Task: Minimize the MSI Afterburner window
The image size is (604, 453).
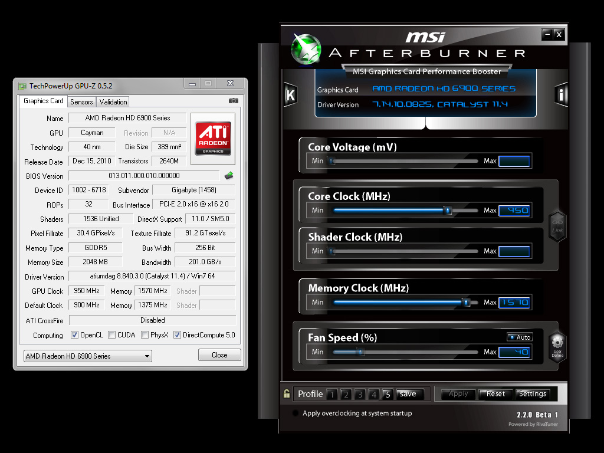Action: (547, 34)
